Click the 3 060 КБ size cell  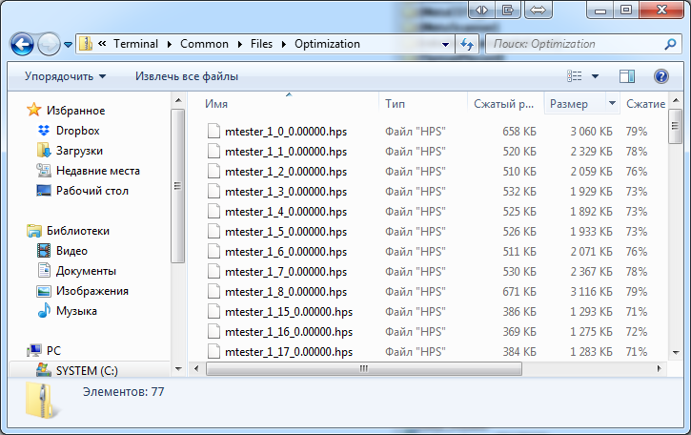click(x=591, y=132)
